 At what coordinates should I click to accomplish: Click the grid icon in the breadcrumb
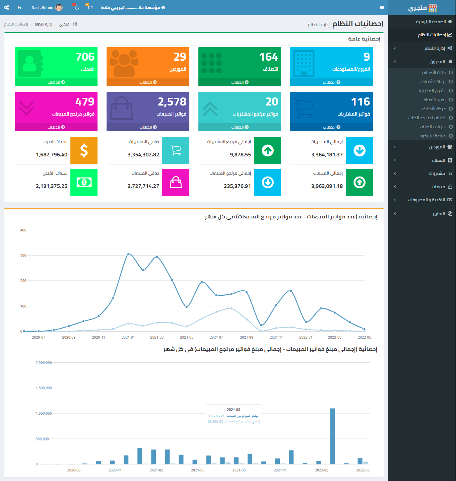[x=75, y=24]
